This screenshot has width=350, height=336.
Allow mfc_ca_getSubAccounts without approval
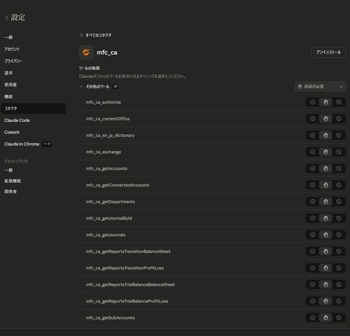pyautogui.click(x=313, y=318)
